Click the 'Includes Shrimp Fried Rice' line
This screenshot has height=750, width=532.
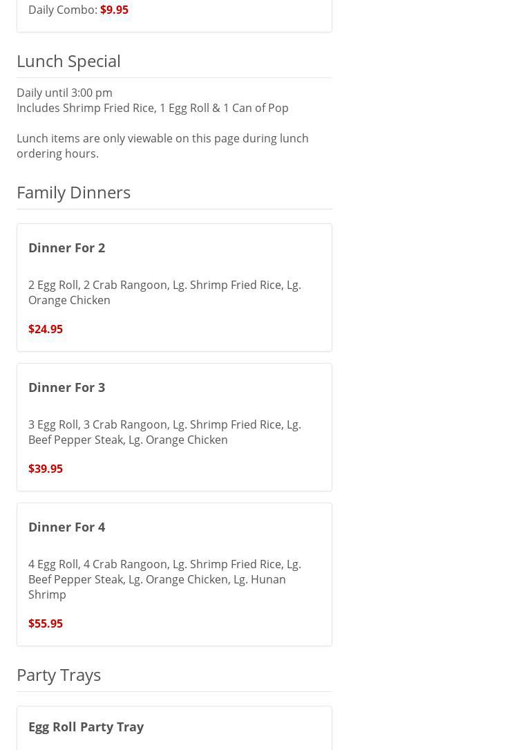tap(153, 108)
